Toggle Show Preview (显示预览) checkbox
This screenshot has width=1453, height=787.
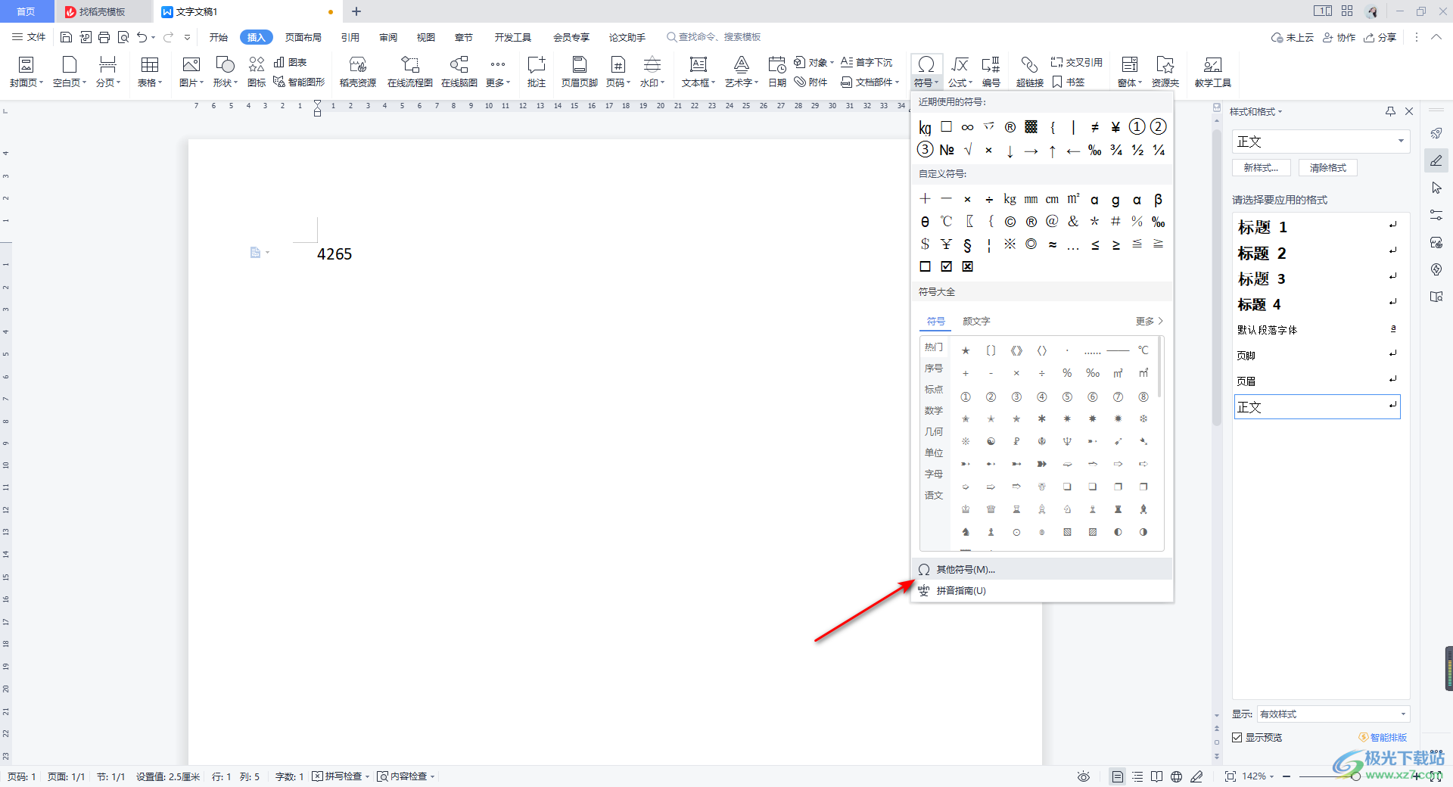pos(1237,737)
